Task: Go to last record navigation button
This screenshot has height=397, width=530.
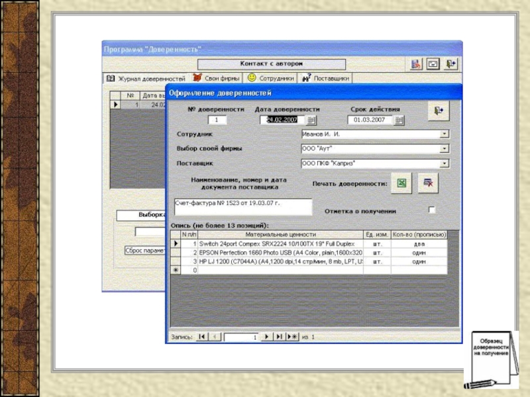Action: pos(279,337)
